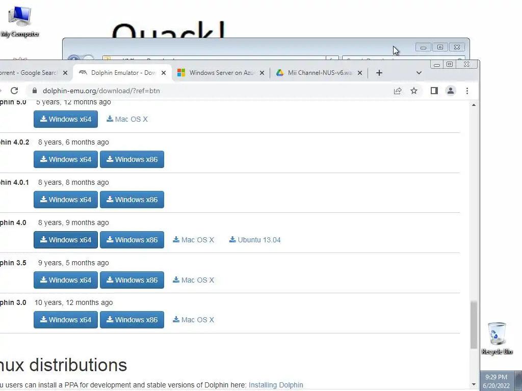Share this page via share icon

(x=398, y=91)
